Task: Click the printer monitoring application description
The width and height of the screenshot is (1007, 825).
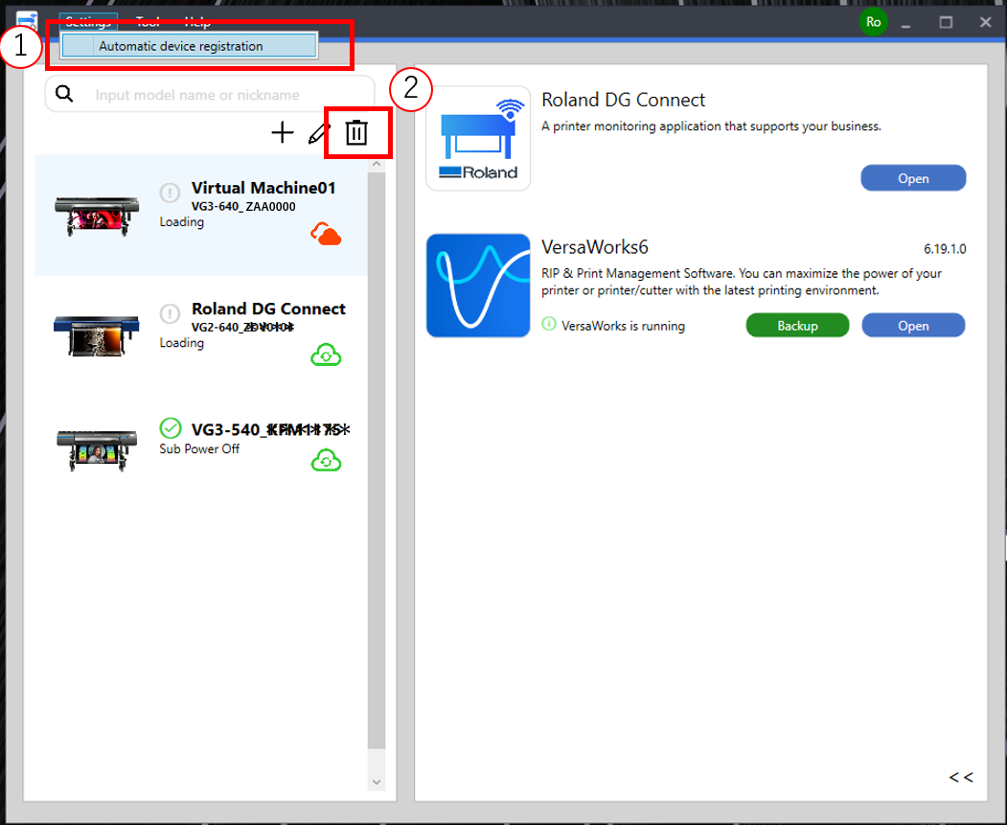Action: pos(711,126)
